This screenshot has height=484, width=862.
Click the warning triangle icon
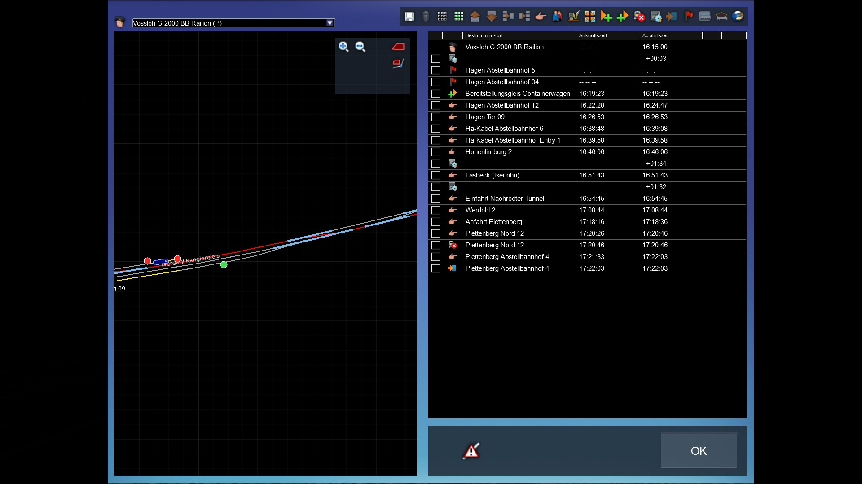click(471, 451)
